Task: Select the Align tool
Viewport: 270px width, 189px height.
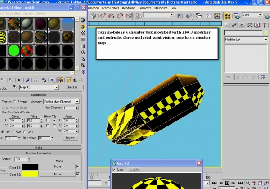Action: [189, 16]
